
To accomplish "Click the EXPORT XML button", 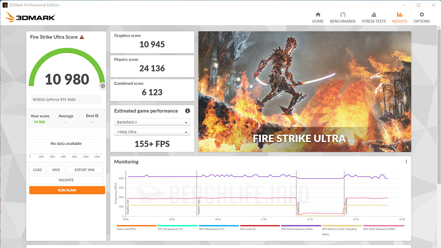I will [85, 170].
